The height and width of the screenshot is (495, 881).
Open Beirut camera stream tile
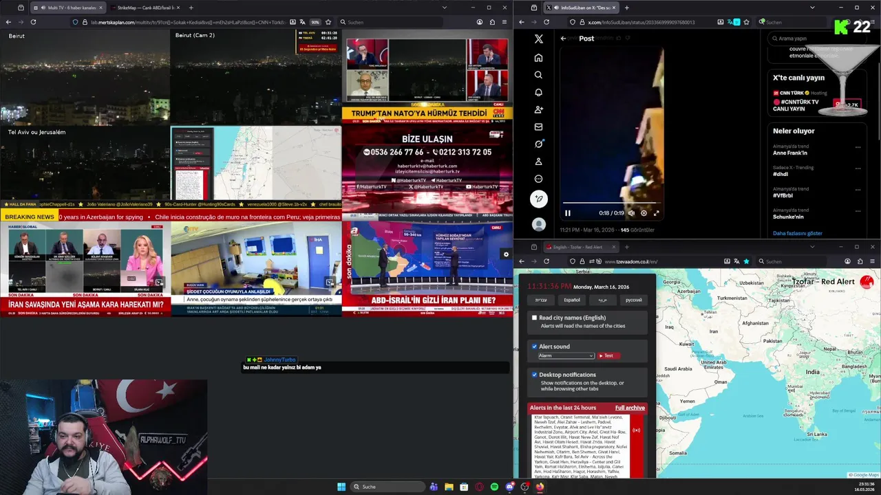click(85, 76)
